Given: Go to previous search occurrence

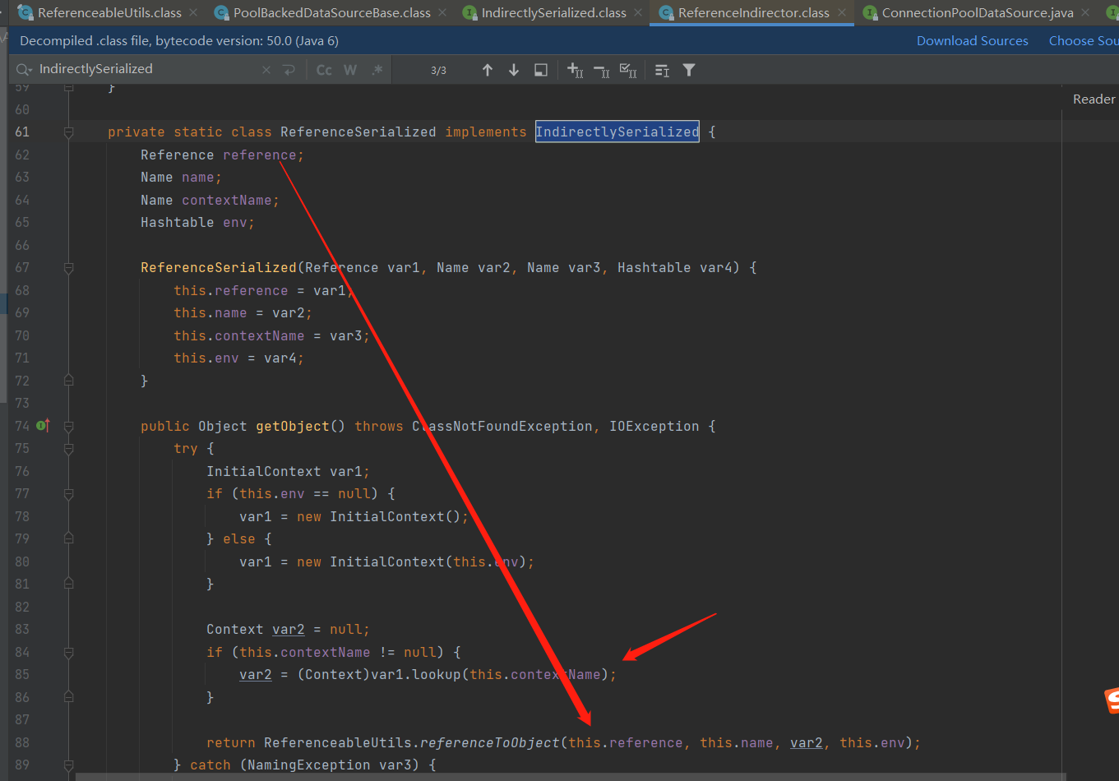Looking at the screenshot, I should 488,70.
